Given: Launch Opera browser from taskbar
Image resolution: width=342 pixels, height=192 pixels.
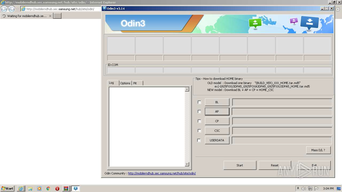Looking at the screenshot, I should pos(57,189).
